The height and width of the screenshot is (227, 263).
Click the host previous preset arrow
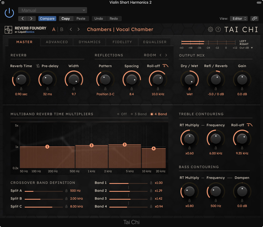pyautogui.click(x=23, y=18)
